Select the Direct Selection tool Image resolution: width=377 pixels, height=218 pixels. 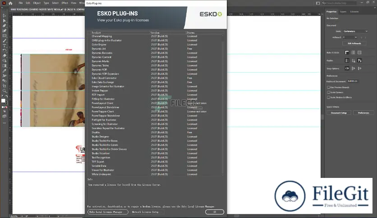coord(5,21)
